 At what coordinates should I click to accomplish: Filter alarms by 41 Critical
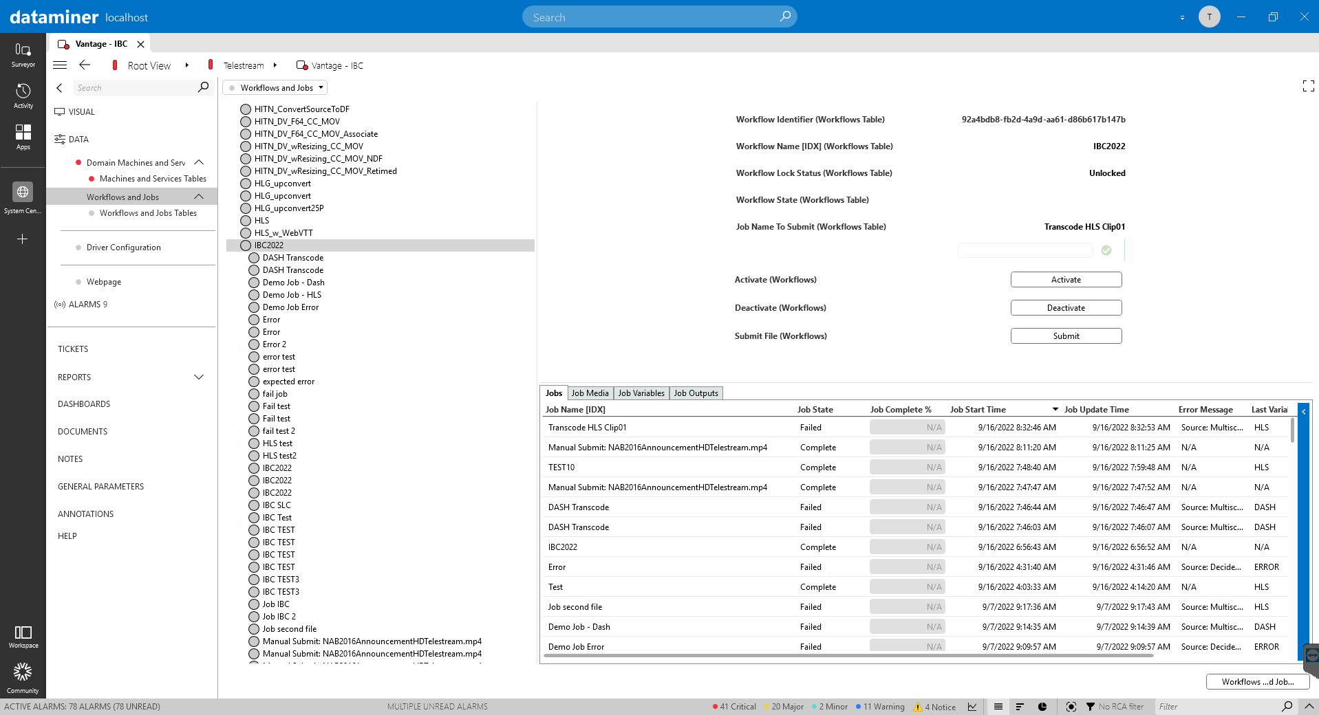pyautogui.click(x=733, y=707)
